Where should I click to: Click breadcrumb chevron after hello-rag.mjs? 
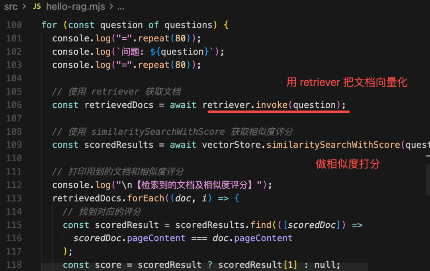pos(111,6)
